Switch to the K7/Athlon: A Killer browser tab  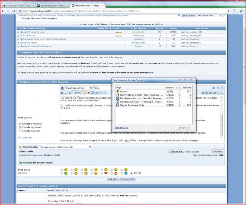[18, 6]
